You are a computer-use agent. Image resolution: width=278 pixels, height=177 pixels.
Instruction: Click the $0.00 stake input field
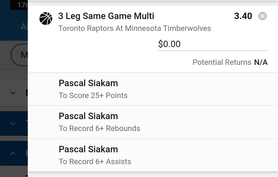212,44
